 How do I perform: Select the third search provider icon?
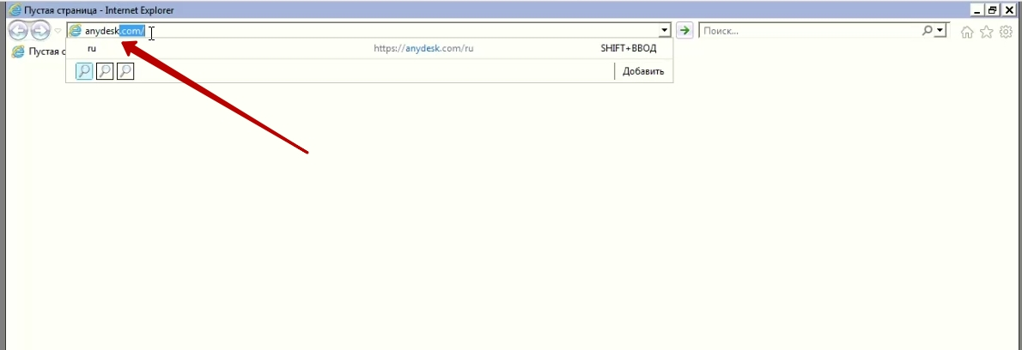tap(125, 71)
